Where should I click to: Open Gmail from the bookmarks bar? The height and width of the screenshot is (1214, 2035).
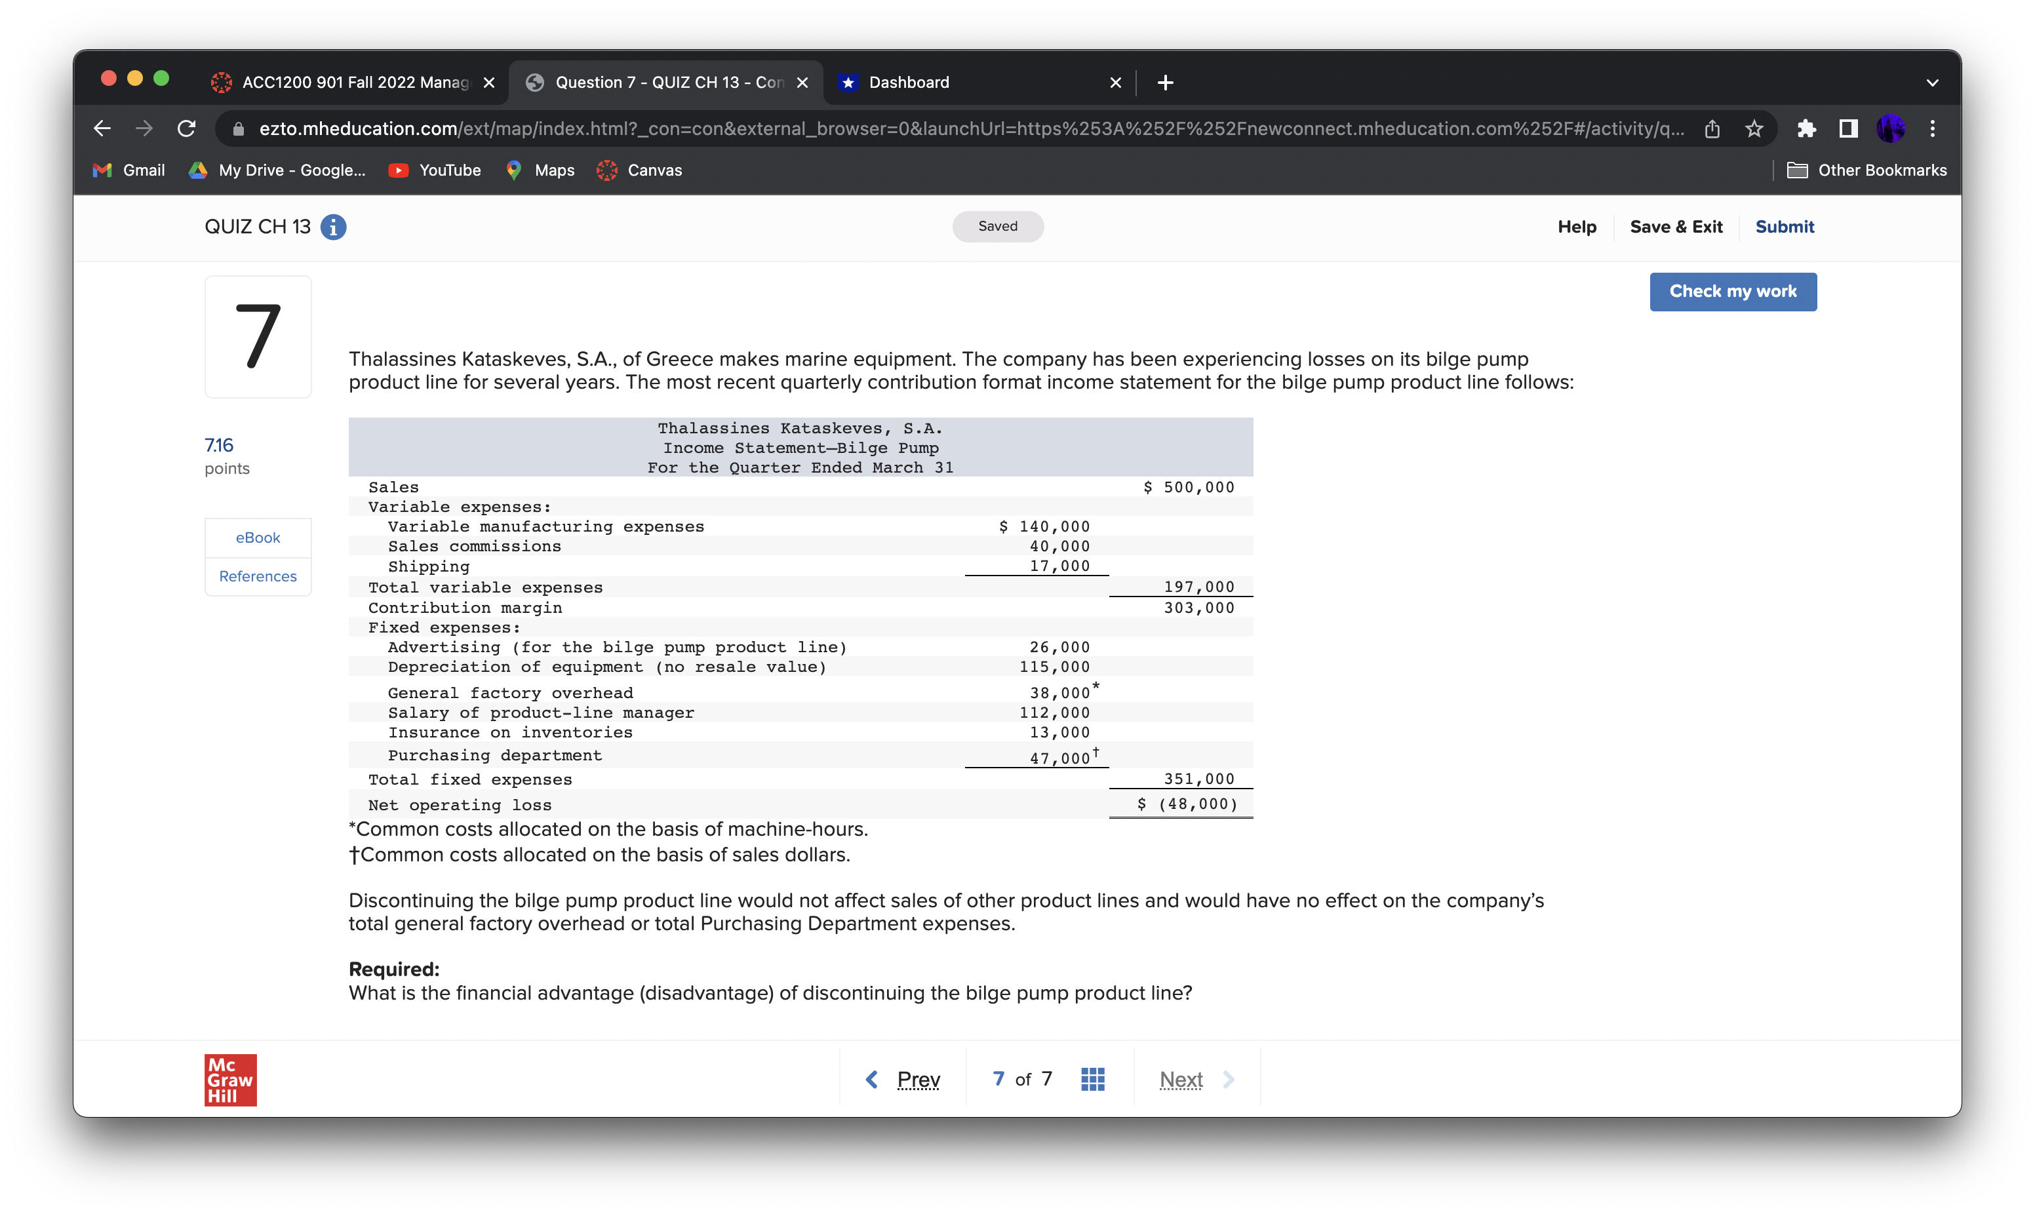[128, 170]
